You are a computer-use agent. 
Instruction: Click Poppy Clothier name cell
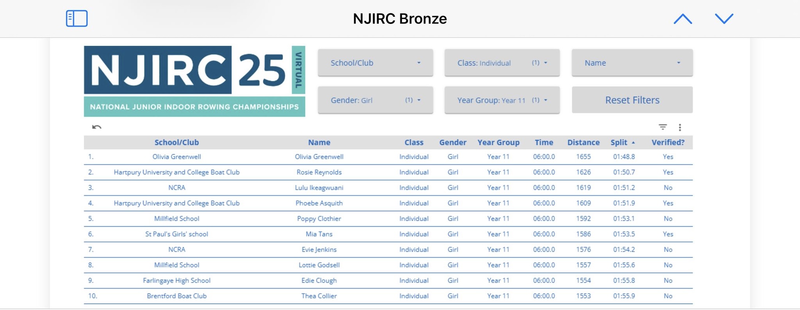319,218
